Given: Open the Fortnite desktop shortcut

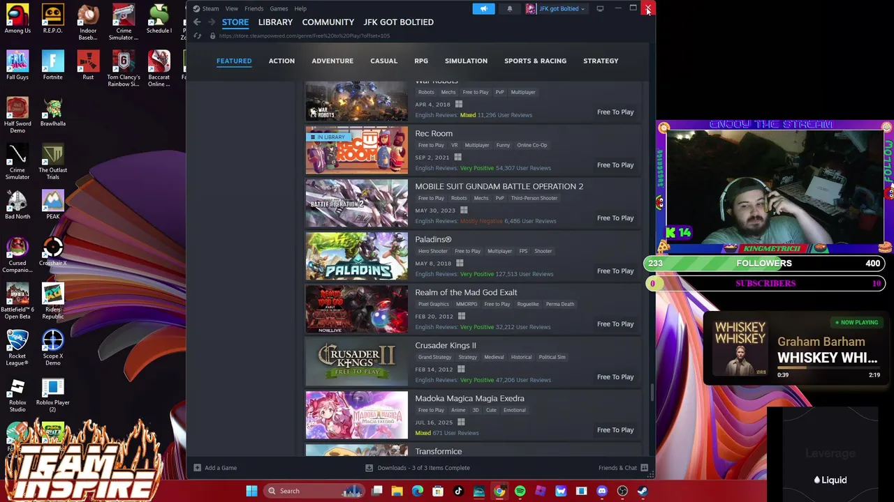Looking at the screenshot, I should click(52, 66).
